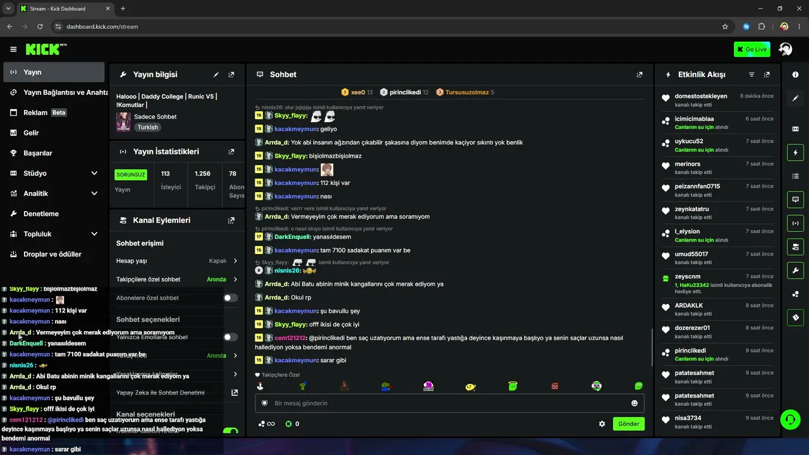Click the lightning bolt icon in the right rail
This screenshot has height=455, width=809.
tap(795, 152)
